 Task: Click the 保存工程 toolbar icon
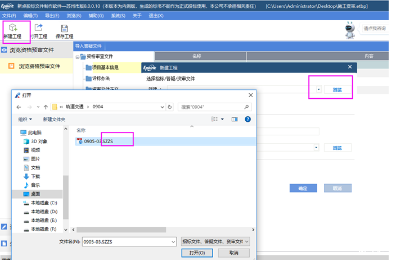64,30
